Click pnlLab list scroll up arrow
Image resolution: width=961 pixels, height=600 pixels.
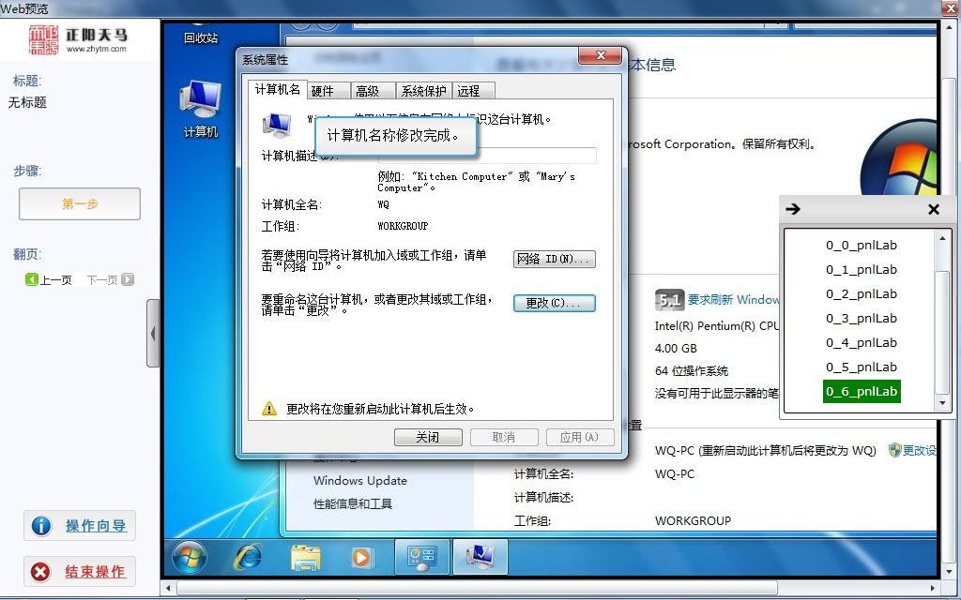pos(942,237)
